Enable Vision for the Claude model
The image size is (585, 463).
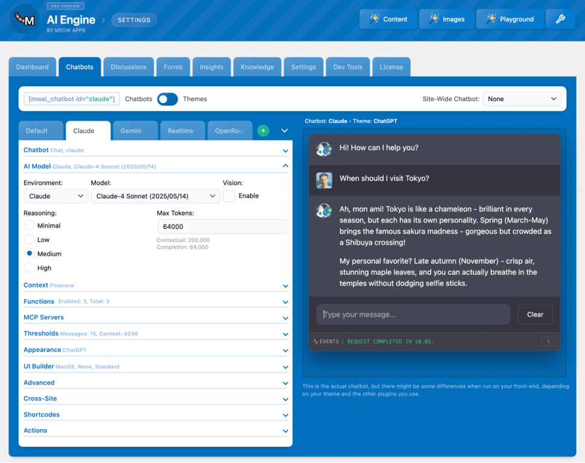point(228,195)
